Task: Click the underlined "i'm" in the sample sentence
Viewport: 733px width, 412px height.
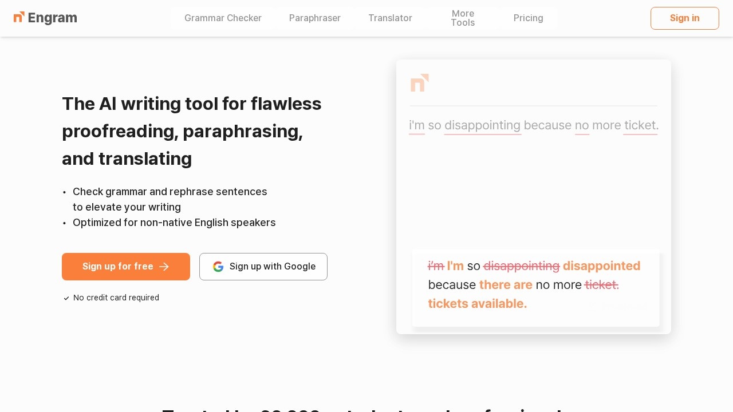Action: (417, 125)
